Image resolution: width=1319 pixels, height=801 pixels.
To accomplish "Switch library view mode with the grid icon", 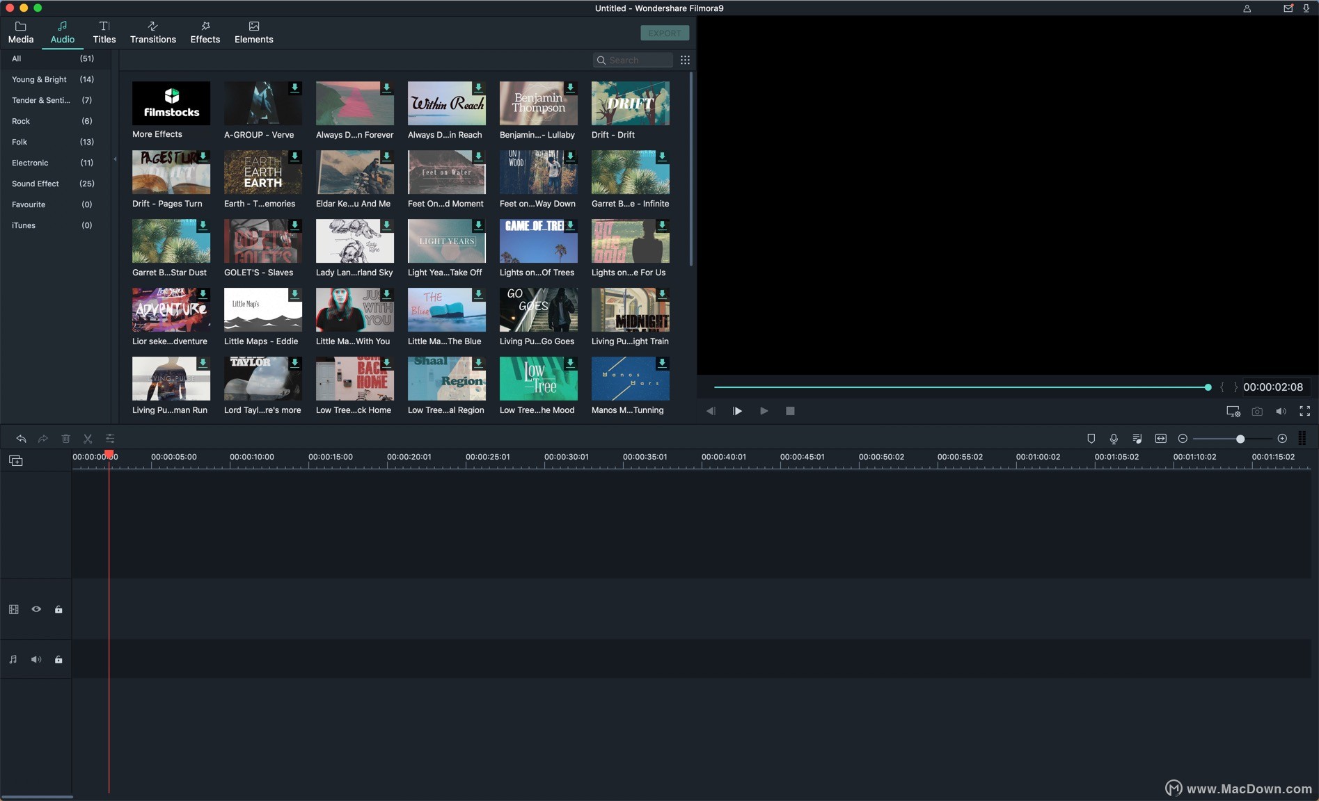I will [x=685, y=60].
